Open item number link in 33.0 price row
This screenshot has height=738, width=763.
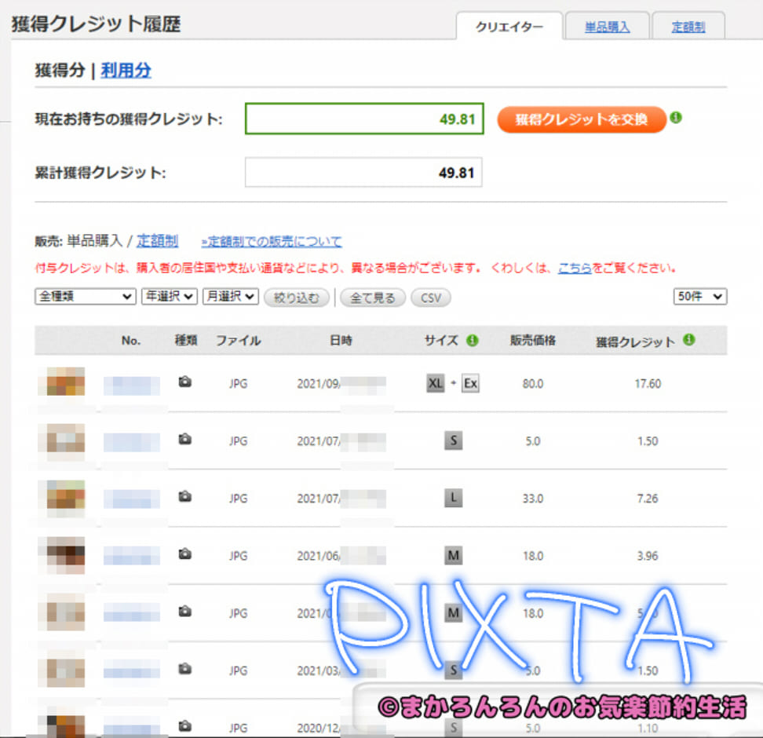[131, 499]
